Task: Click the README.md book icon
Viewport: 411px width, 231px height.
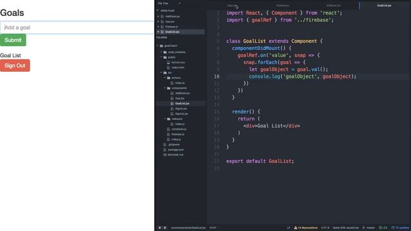Action: point(165,155)
